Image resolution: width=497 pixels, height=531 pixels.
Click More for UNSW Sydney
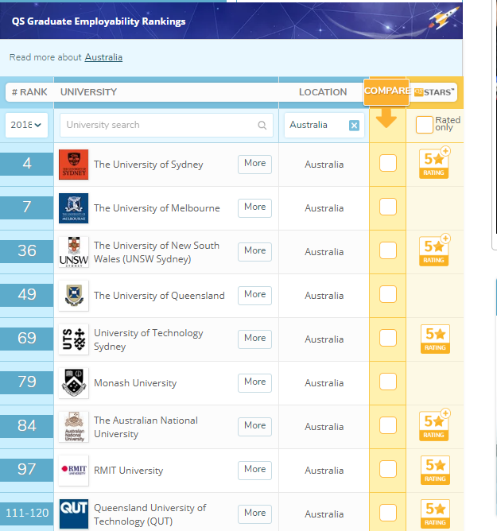pos(254,252)
